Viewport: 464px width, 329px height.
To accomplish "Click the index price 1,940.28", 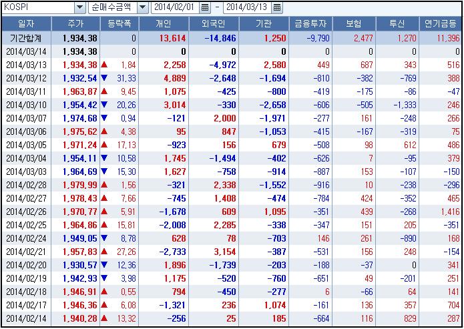I will coord(80,318).
